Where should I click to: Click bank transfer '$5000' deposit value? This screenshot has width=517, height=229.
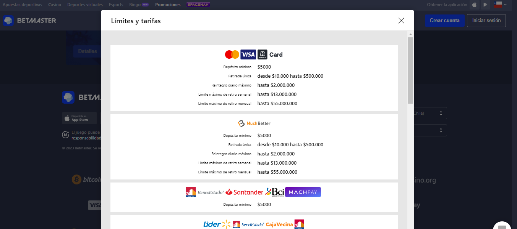[264, 204]
